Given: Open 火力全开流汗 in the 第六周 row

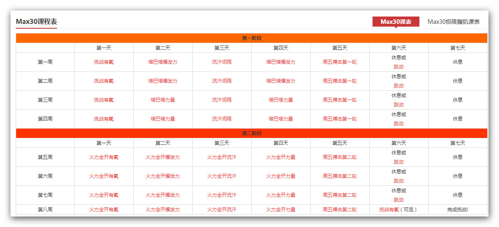Looking at the screenshot, I should [222, 176].
